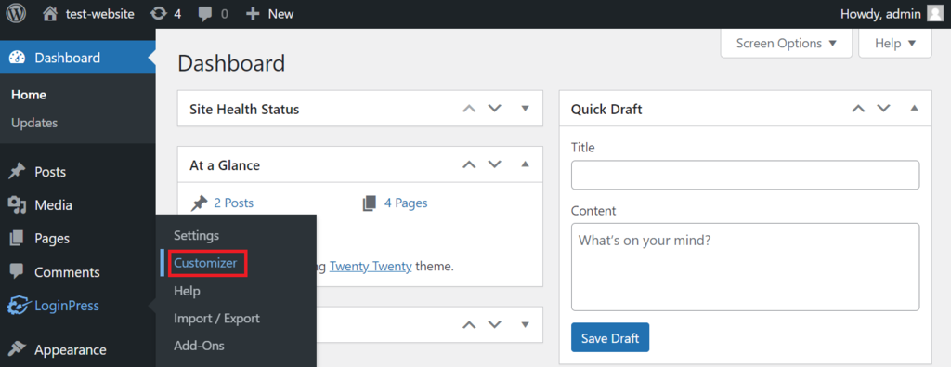This screenshot has height=367, width=951.
Task: Open the comments bubble in admin bar
Action: pyautogui.click(x=214, y=13)
